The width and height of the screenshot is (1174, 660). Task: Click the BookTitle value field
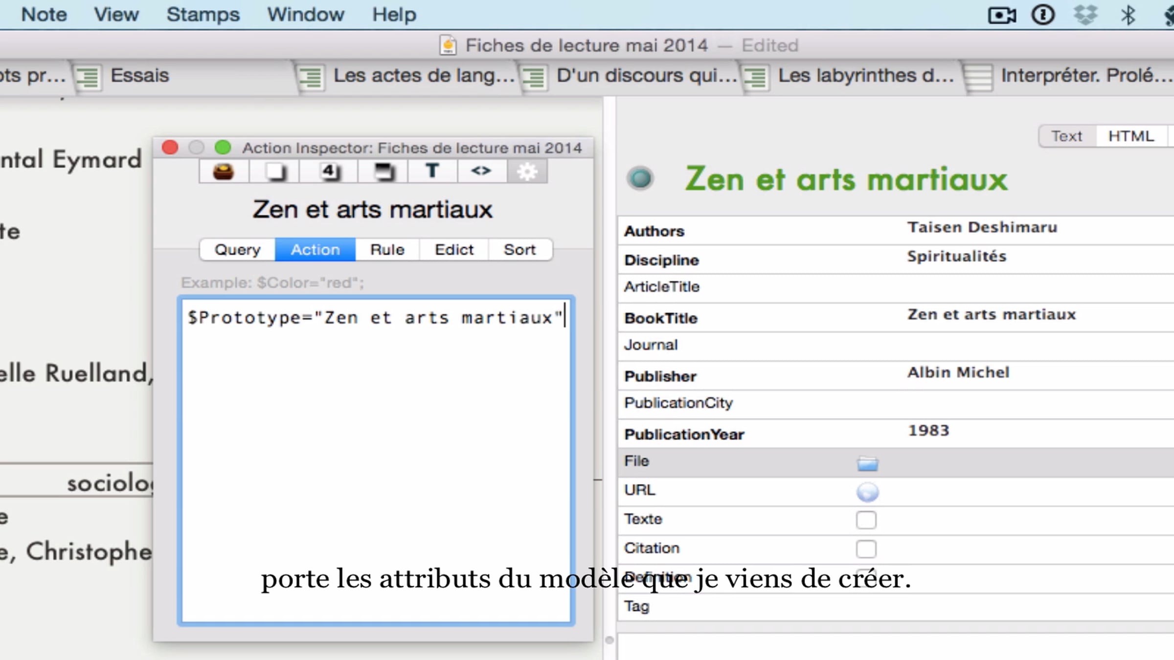[992, 314]
